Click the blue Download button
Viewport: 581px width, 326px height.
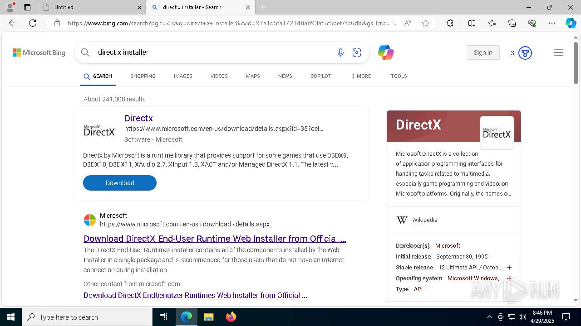pyautogui.click(x=120, y=183)
